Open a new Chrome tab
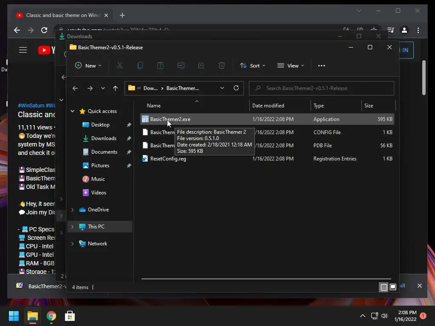435x326 pixels. click(122, 15)
